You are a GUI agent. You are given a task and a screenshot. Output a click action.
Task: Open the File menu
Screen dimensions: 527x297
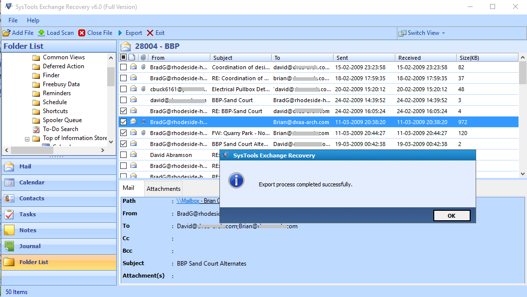(13, 20)
